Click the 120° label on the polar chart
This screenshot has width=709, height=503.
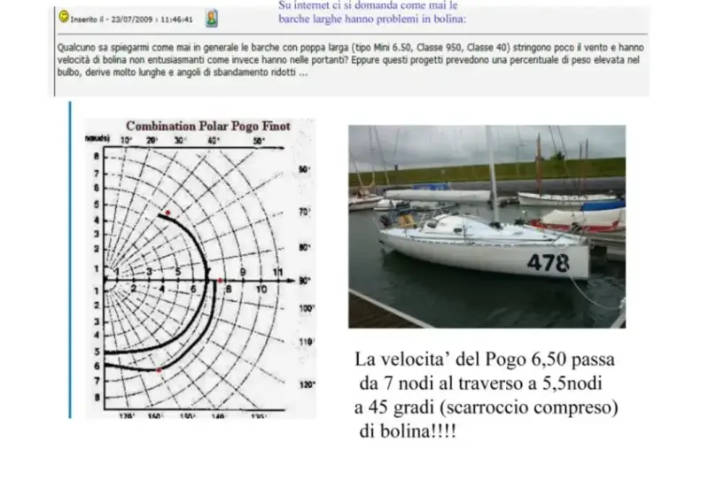(307, 384)
